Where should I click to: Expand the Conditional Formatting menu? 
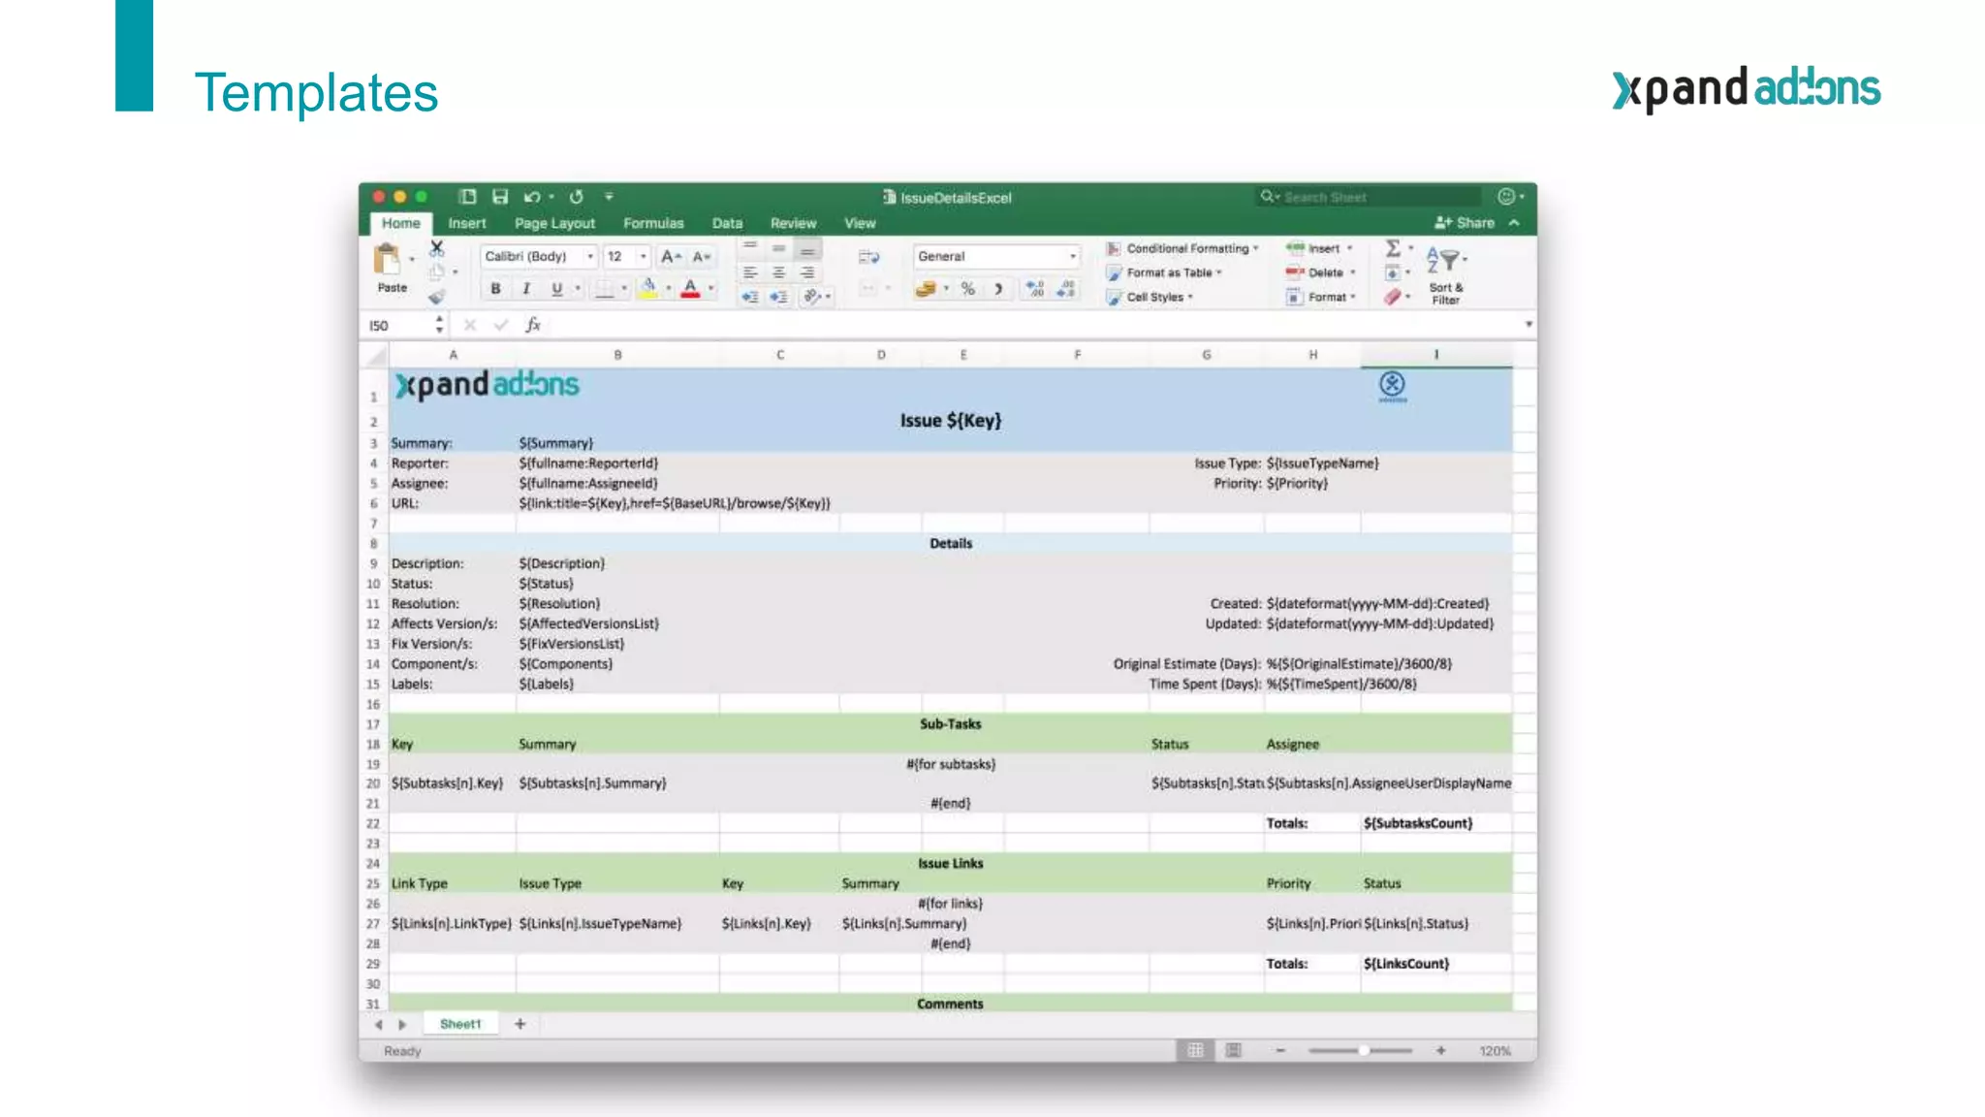pos(1185,248)
